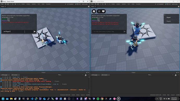Open the FILE menu in right Studio window
180x101 pixels.
coord(92,4)
